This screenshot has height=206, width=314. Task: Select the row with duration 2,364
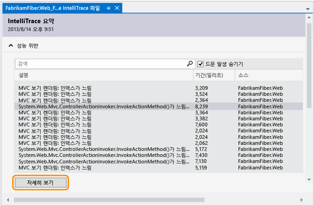pos(158,100)
